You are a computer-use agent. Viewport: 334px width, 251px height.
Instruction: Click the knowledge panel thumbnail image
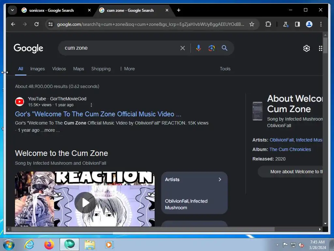[x=257, y=111]
